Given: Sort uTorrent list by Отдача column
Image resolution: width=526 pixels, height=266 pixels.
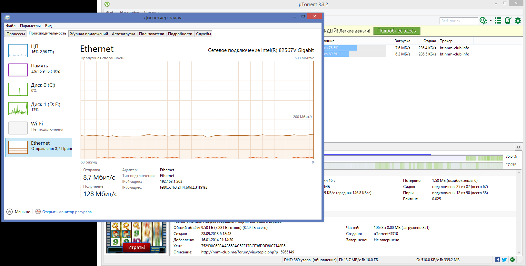Looking at the screenshot, I should [425, 41].
